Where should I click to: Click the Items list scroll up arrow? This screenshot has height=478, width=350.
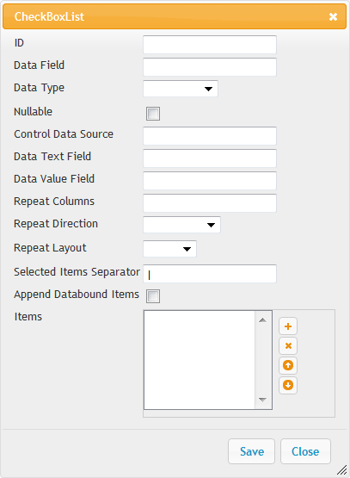pyautogui.click(x=262, y=320)
